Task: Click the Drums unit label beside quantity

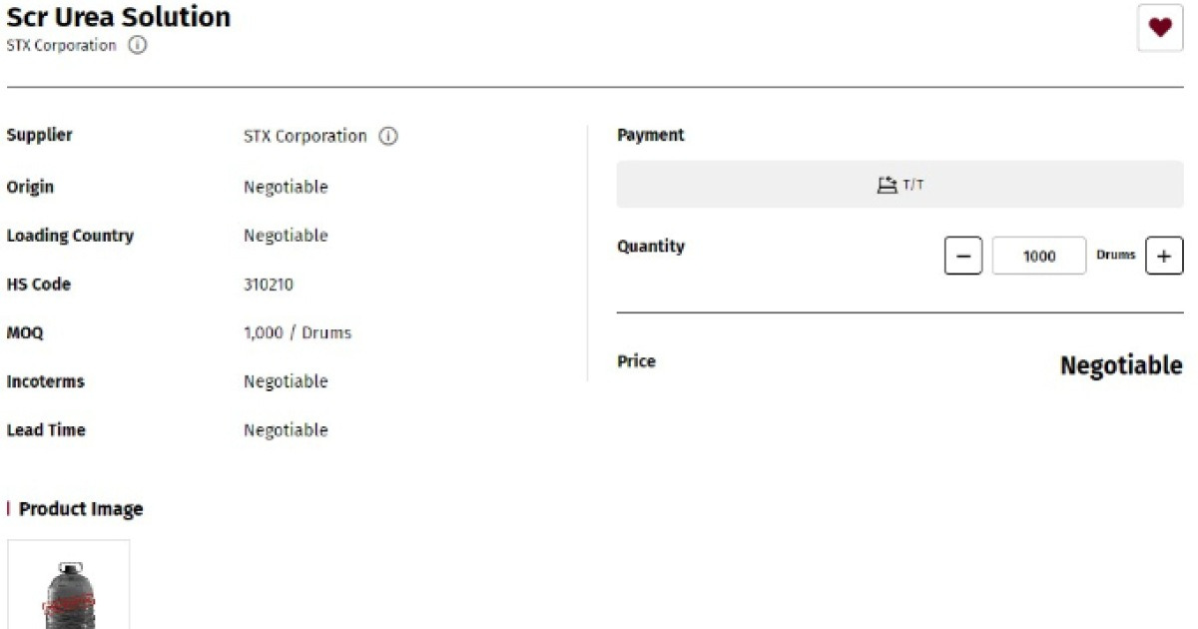Action: coord(1115,255)
